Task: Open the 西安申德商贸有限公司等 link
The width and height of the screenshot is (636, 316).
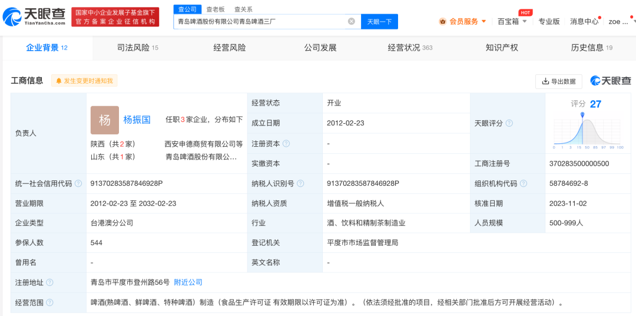Action: [x=204, y=144]
